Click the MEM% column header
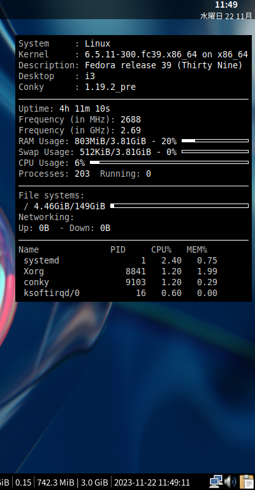This screenshot has height=490, width=255. (197, 249)
